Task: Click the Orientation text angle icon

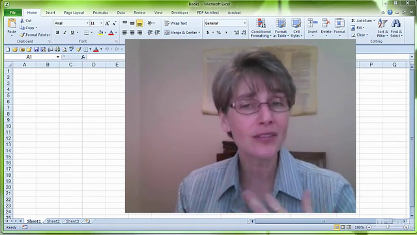Action: pos(150,23)
